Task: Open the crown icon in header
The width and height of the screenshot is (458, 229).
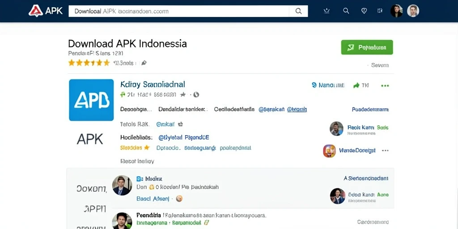Action: tap(327, 11)
